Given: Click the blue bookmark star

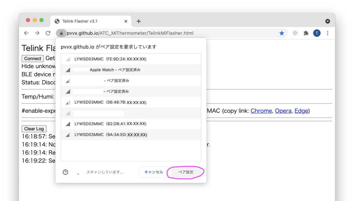Looking at the screenshot, I should [x=282, y=33].
